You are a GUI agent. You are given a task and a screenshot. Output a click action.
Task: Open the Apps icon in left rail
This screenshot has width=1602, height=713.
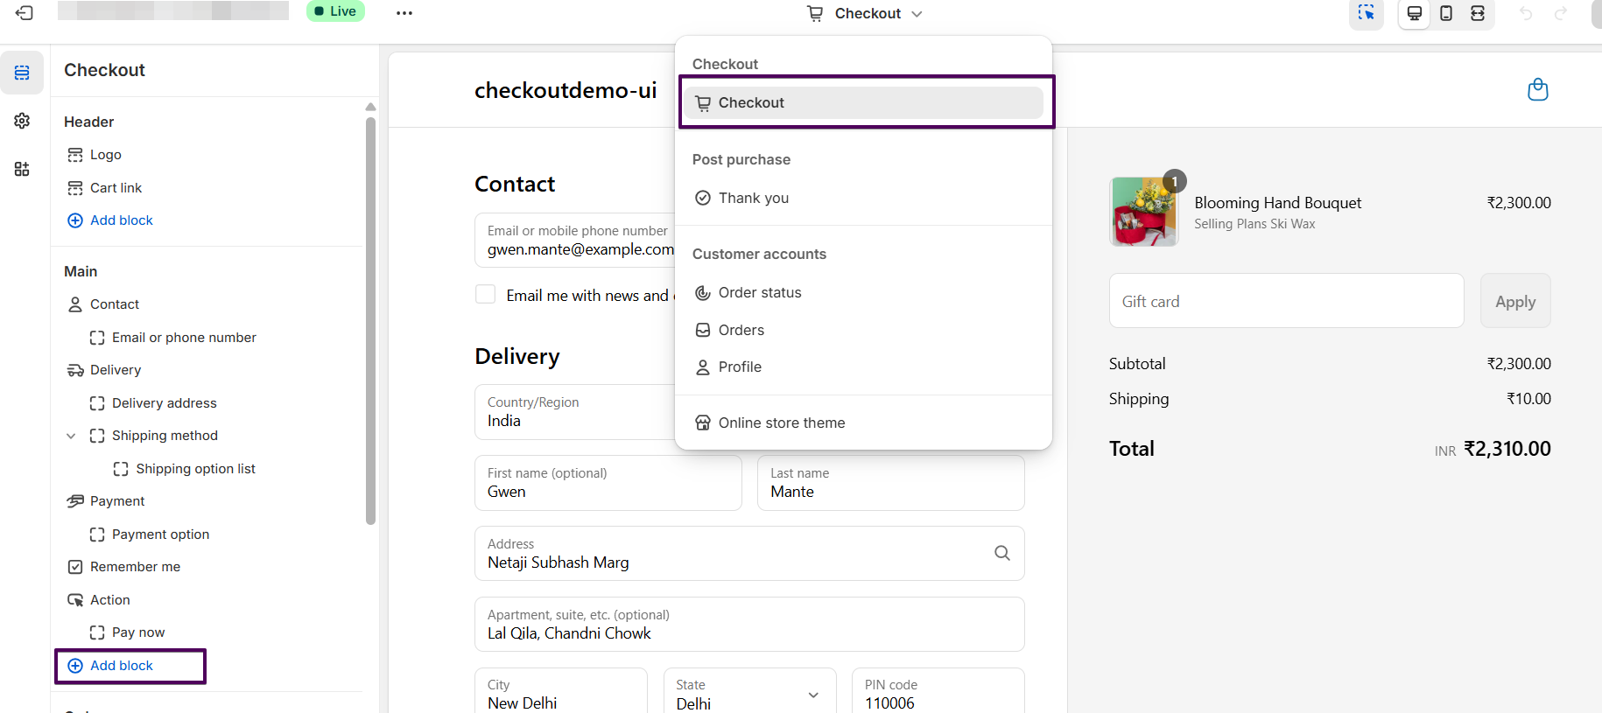point(22,169)
